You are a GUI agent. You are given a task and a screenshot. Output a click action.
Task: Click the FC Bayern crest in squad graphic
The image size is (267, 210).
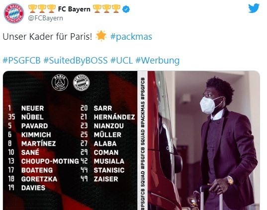[x=82, y=82]
